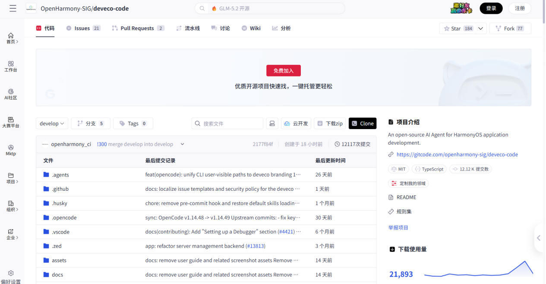This screenshot has width=546, height=284.
Task: Click the Web IDE icon beside file search
Action: [272, 123]
